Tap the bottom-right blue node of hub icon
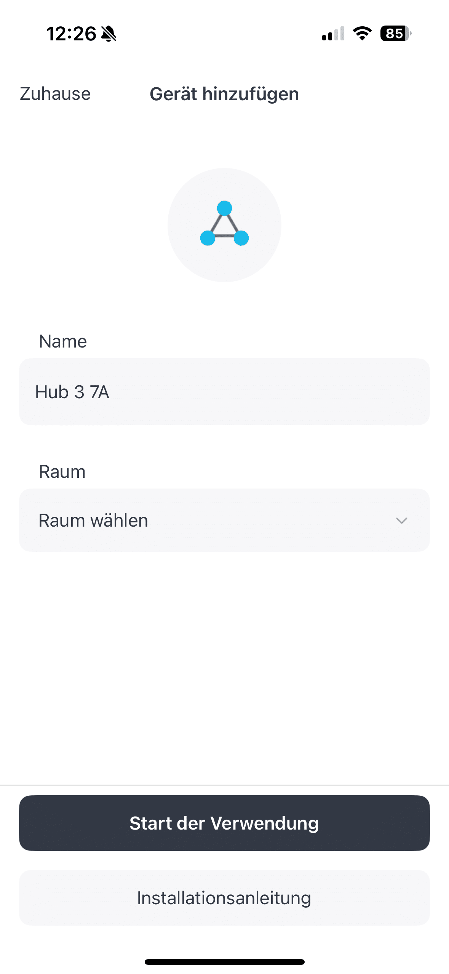Screen dimensions: 449x974 (241, 238)
